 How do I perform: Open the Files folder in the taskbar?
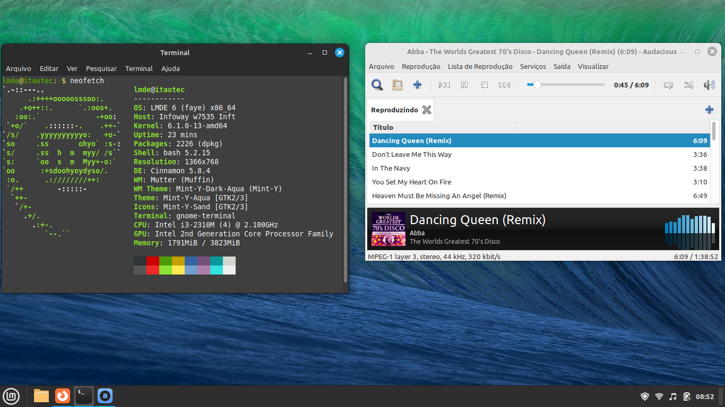(x=41, y=396)
